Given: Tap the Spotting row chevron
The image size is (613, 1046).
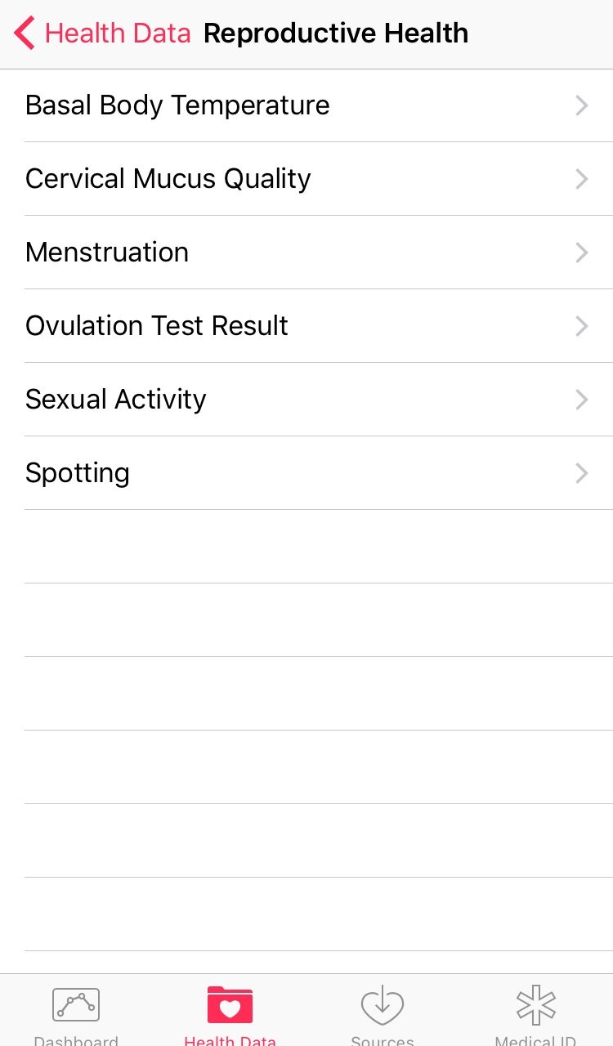Looking at the screenshot, I should pyautogui.click(x=582, y=473).
